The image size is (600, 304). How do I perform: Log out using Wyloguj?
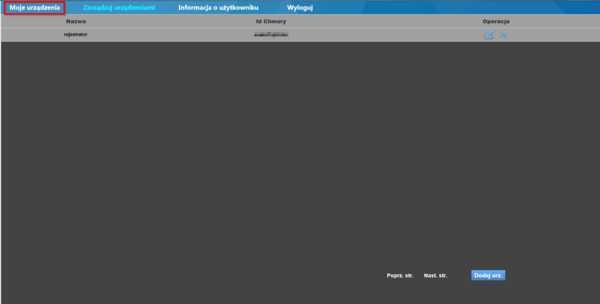300,8
